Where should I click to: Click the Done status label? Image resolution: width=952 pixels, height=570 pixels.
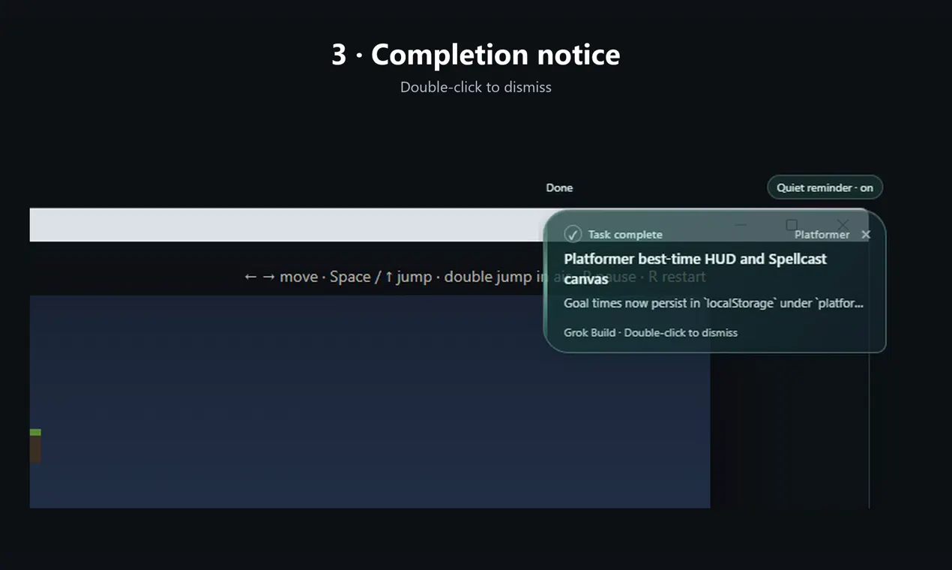559,187
